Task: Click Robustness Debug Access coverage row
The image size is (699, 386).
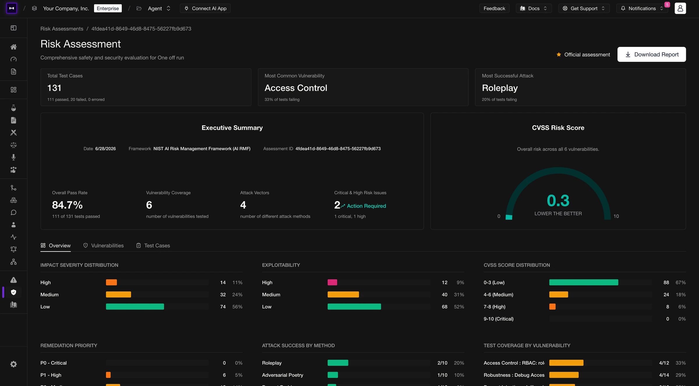Action: tap(585, 375)
